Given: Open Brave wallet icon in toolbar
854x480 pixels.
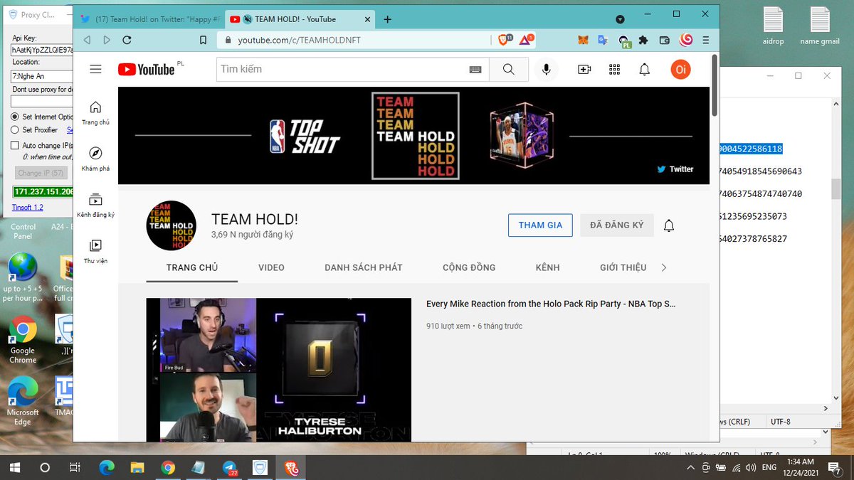Looking at the screenshot, I should pyautogui.click(x=665, y=41).
